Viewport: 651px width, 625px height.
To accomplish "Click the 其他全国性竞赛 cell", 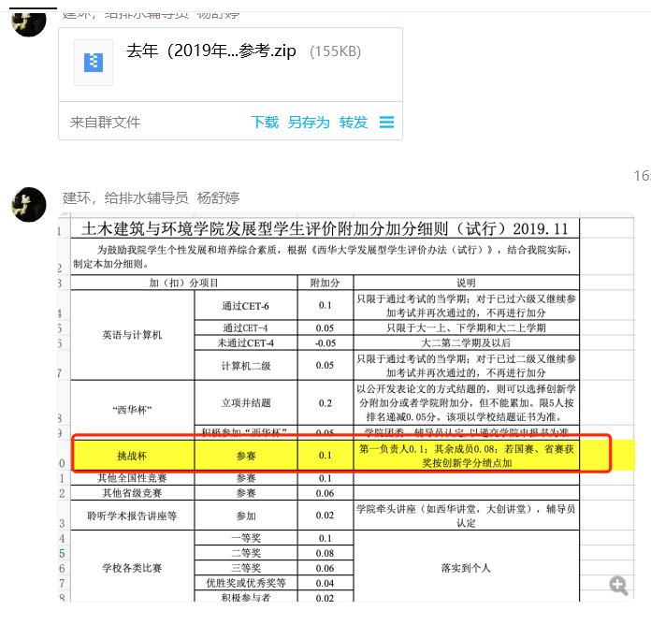I will pyautogui.click(x=132, y=478).
